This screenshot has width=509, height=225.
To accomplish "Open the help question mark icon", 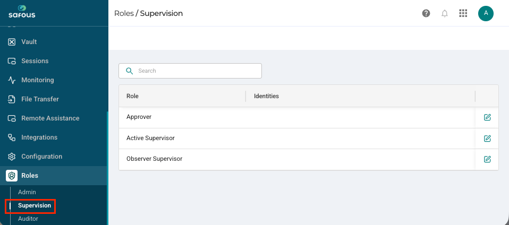I will click(x=426, y=13).
